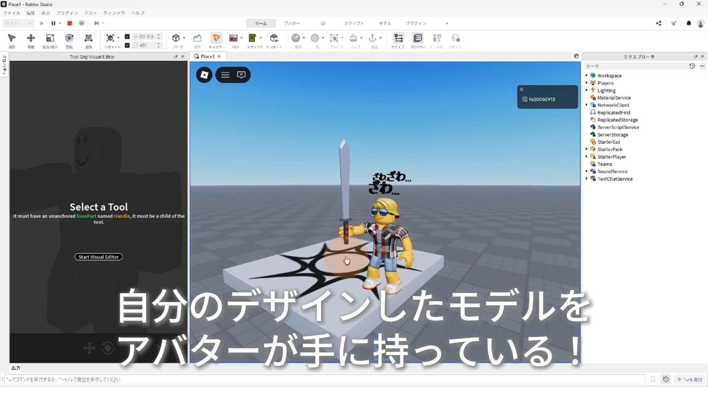Select the Rotate (回転) tool
Viewport: 708px width, 398px height.
[x=69, y=38]
